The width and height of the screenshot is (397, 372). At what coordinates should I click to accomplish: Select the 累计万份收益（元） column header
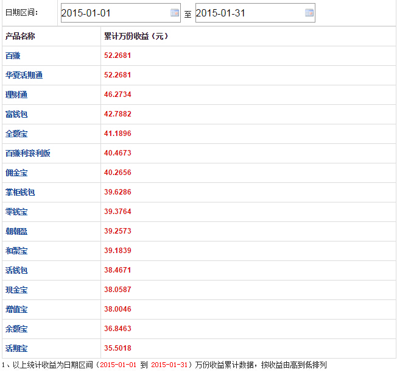click(136, 36)
